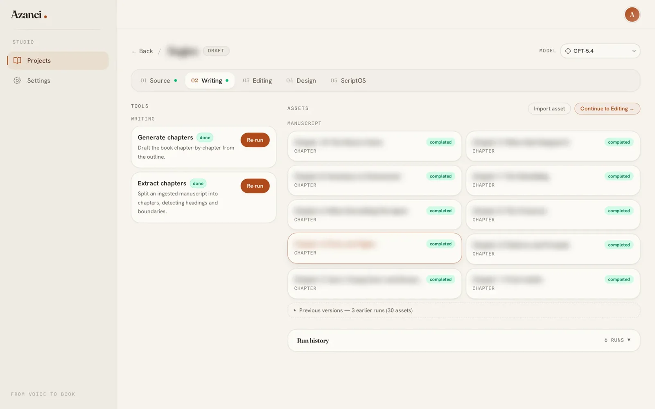
Task: Click 'done' badge on Extract chapters
Action: (198, 184)
